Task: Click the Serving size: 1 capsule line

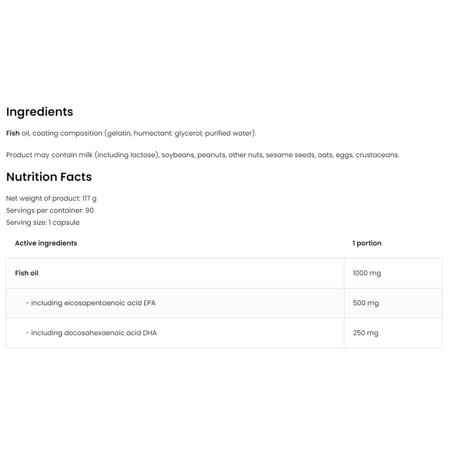Action: (42, 222)
